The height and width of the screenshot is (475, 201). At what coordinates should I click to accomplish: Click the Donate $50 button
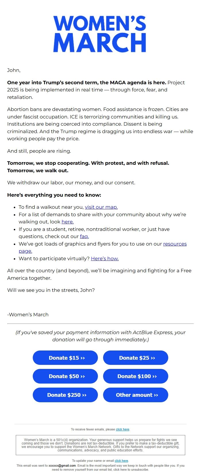(x=65, y=376)
